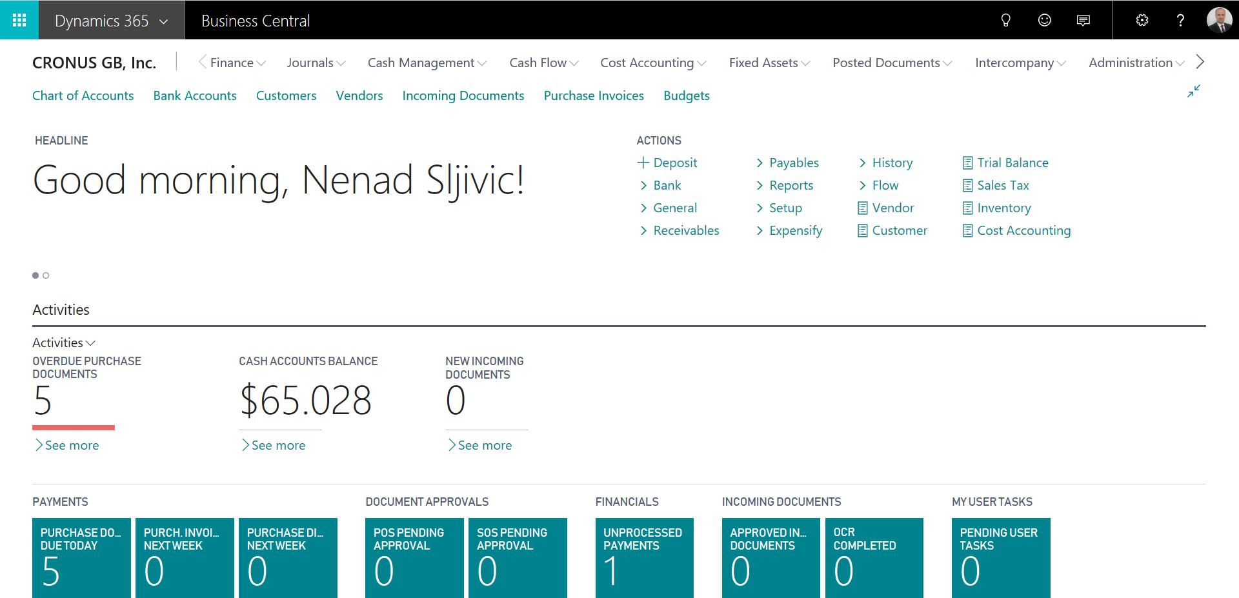
Task: Open the Cash Flow menu
Action: [544, 63]
